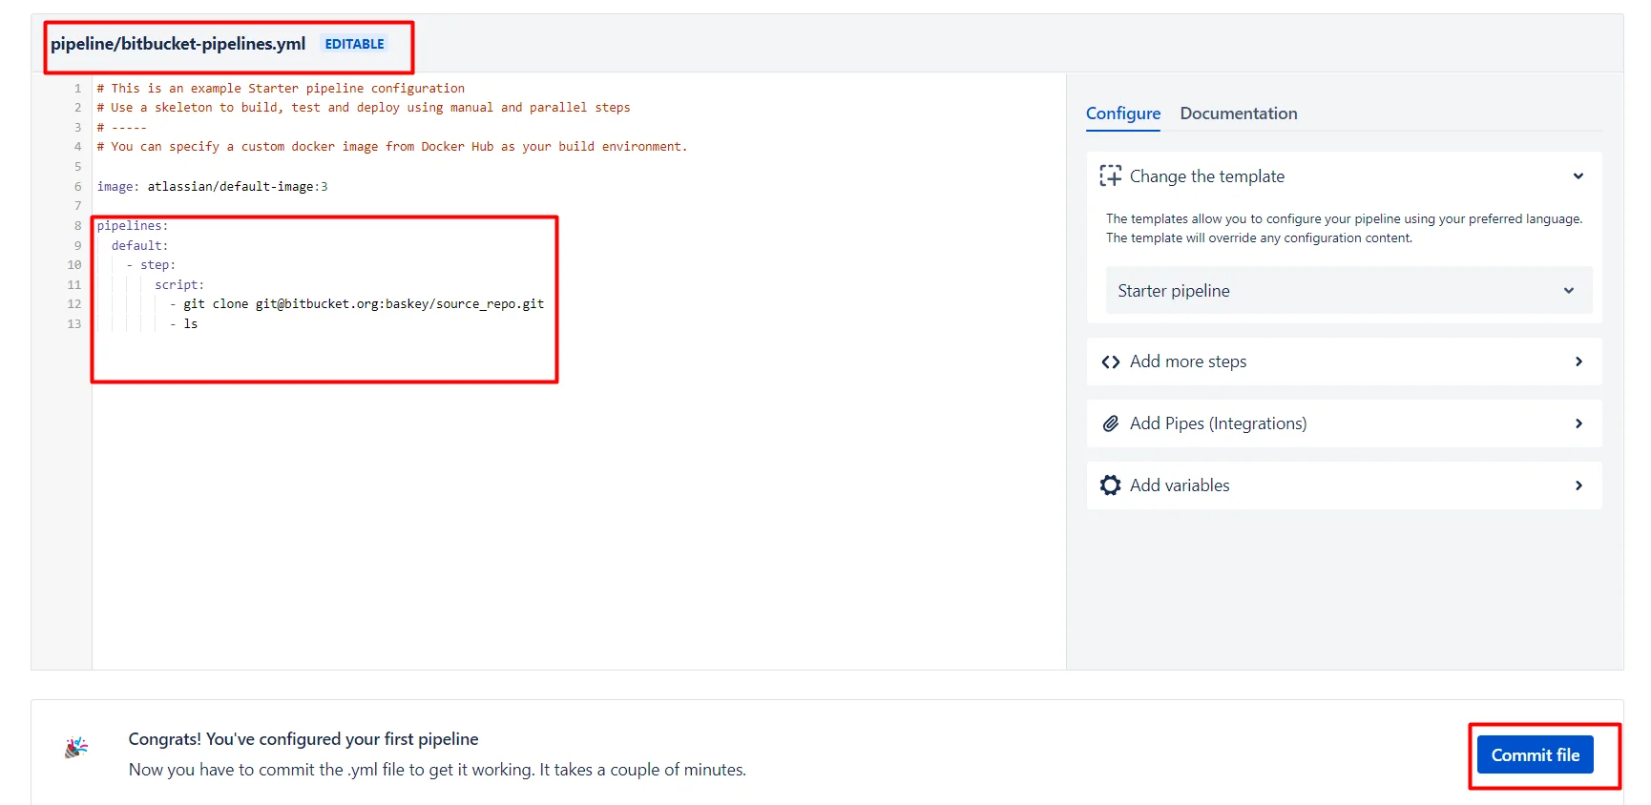This screenshot has height=805, width=1651.
Task: Click line number 13 in the gutter
Action: pos(74,324)
